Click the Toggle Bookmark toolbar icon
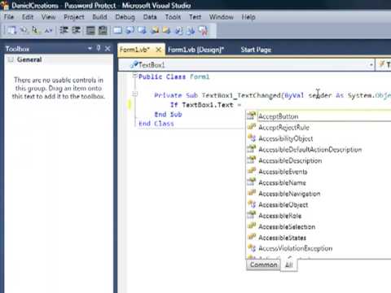The height and width of the screenshot is (293, 391). pyautogui.click(x=117, y=30)
